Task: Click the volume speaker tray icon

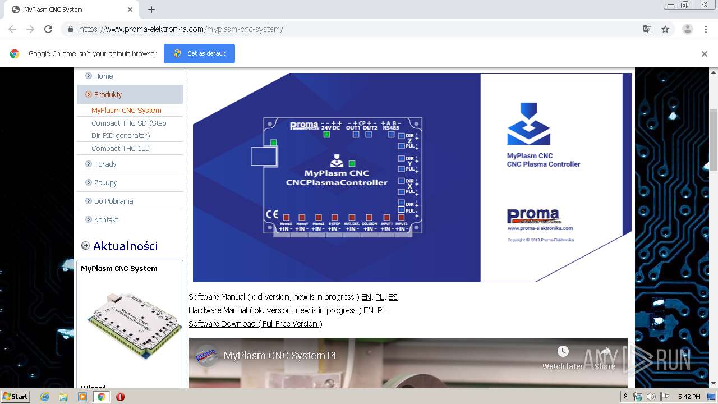Action: (x=651, y=397)
